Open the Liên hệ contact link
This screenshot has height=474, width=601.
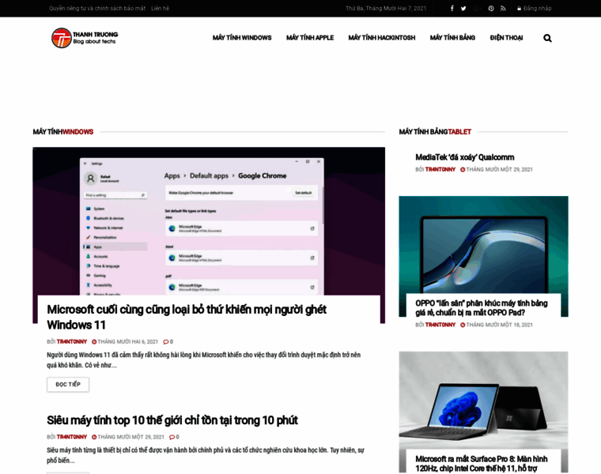161,9
